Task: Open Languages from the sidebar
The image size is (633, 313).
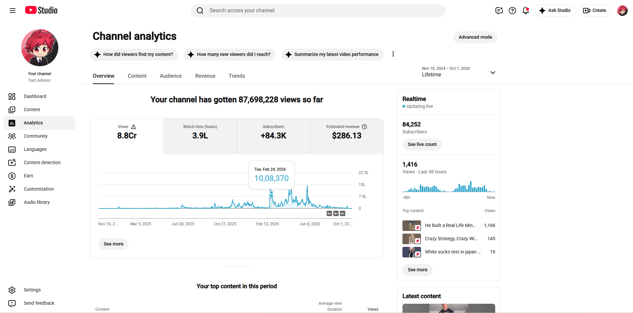Action: pos(40,149)
